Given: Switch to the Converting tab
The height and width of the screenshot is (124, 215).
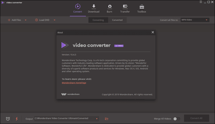Looking at the screenshot, I should (x=98, y=20).
